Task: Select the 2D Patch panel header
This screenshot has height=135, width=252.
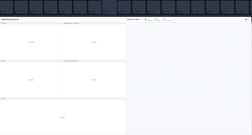Action: tap(31, 23)
